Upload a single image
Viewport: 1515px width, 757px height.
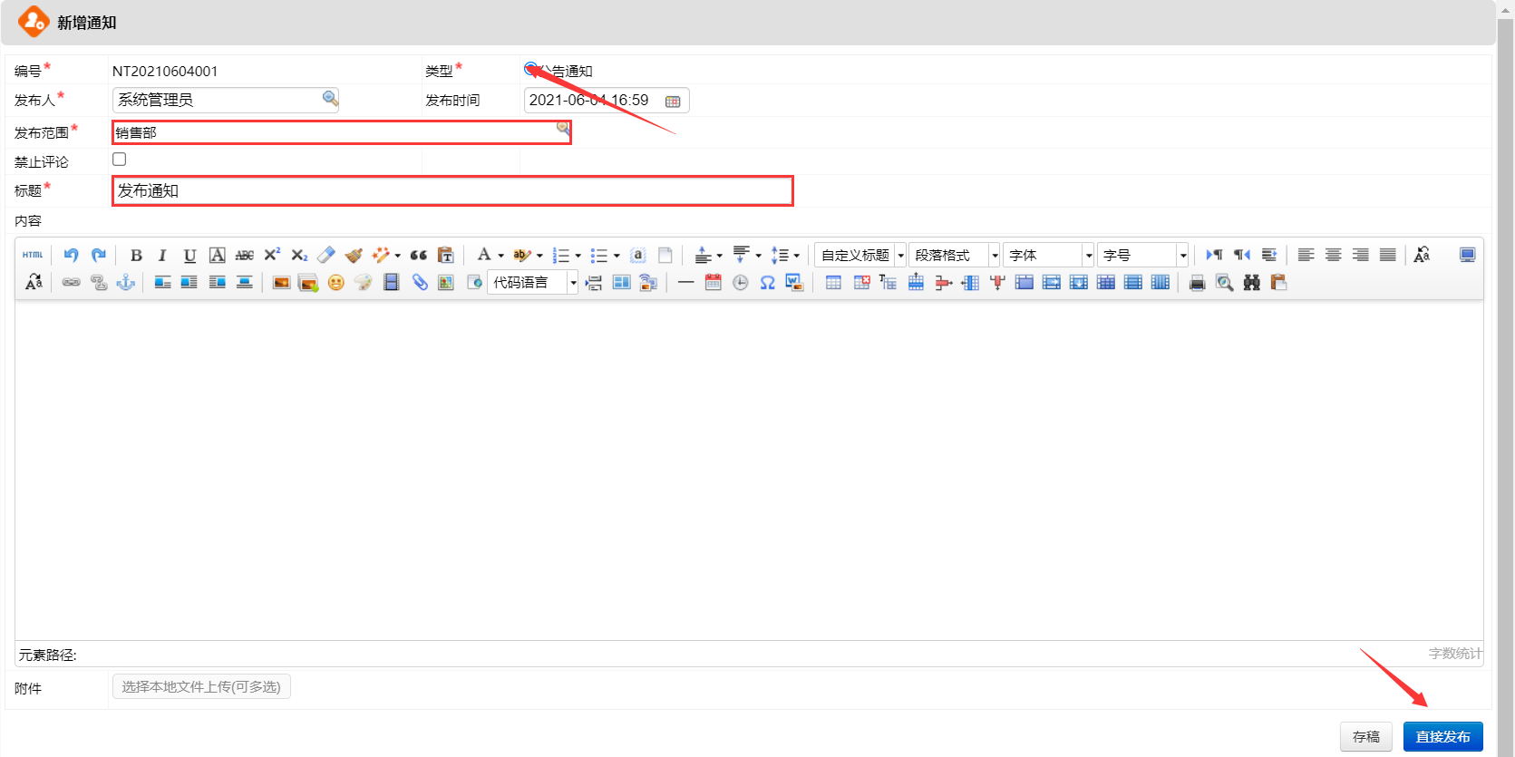pyautogui.click(x=281, y=282)
